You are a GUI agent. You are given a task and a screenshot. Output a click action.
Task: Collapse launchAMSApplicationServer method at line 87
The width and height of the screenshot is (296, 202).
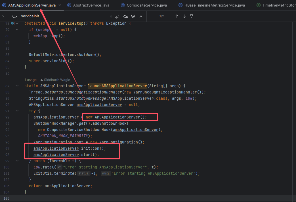17,86
